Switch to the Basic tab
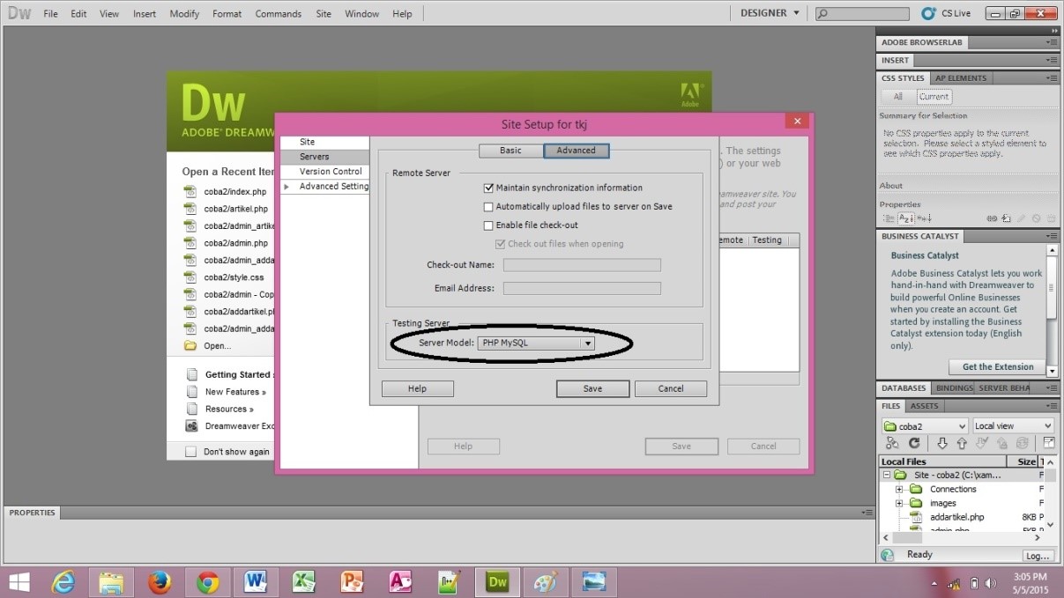The height and width of the screenshot is (598, 1064). pyautogui.click(x=510, y=151)
